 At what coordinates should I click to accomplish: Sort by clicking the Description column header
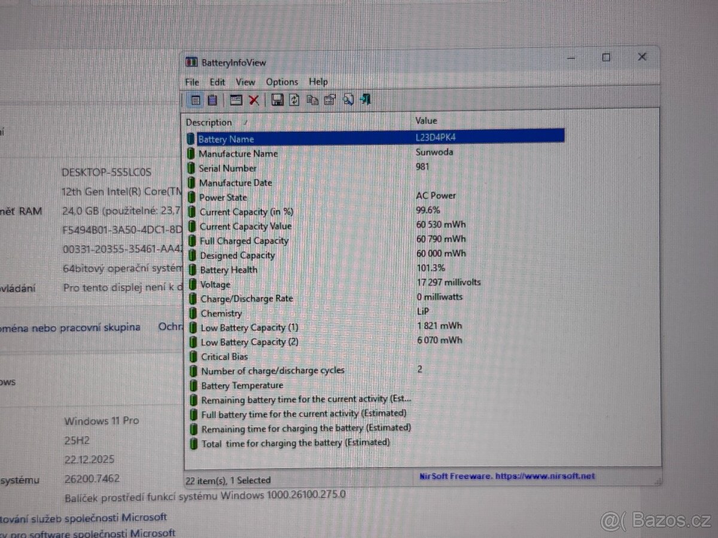coord(209,122)
